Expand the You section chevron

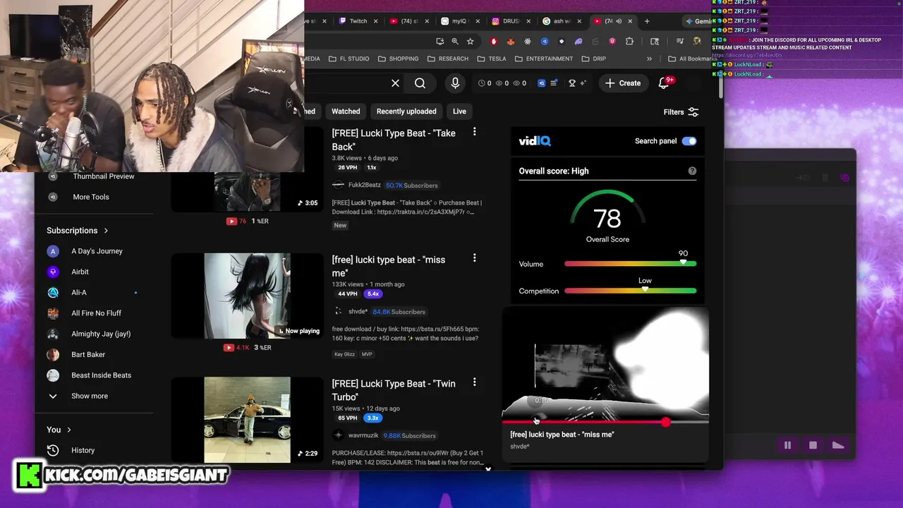pyautogui.click(x=69, y=430)
